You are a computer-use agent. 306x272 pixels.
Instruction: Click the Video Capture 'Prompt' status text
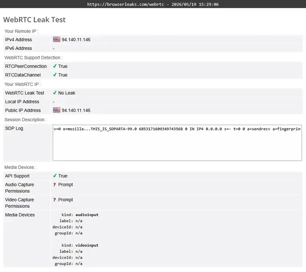[66, 200]
